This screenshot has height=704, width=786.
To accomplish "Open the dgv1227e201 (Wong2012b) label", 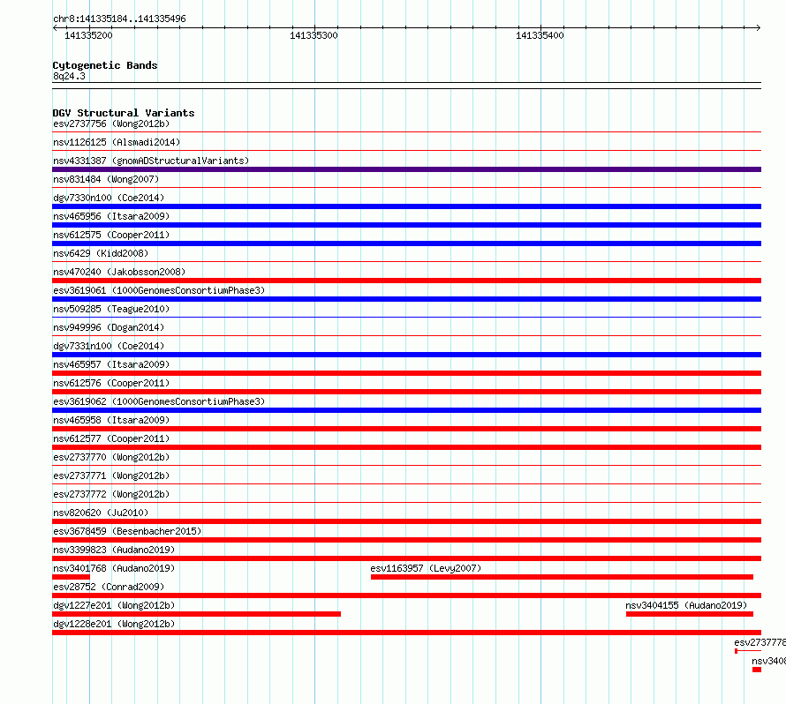I will click(x=114, y=605).
